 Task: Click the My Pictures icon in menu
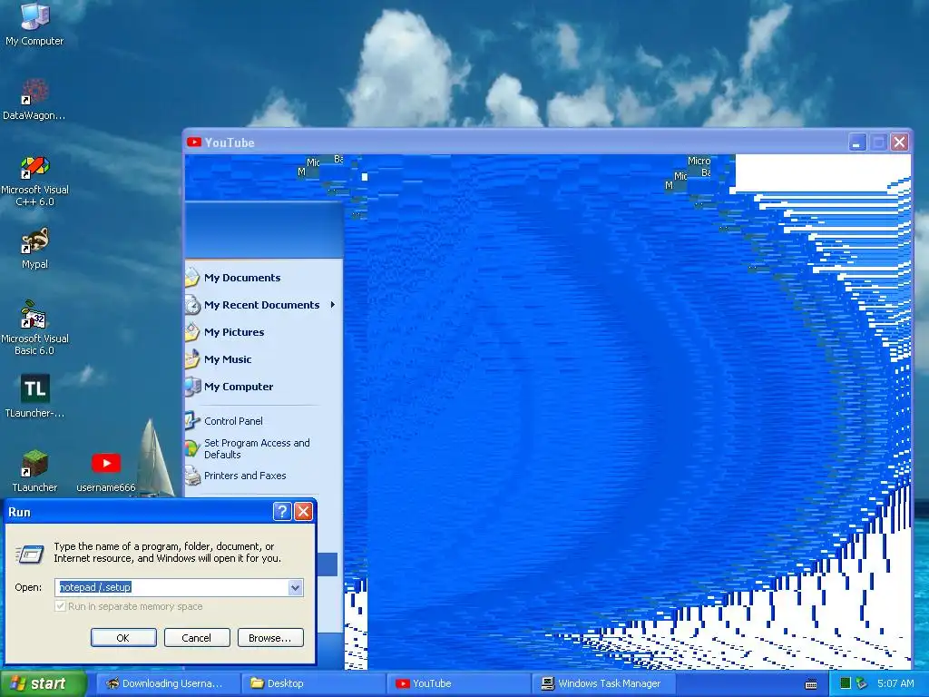click(x=192, y=332)
